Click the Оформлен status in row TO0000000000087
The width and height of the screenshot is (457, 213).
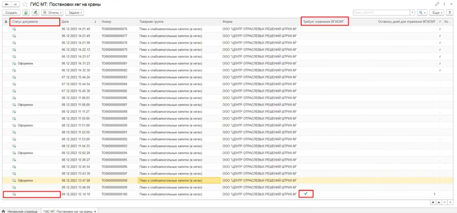(25, 105)
